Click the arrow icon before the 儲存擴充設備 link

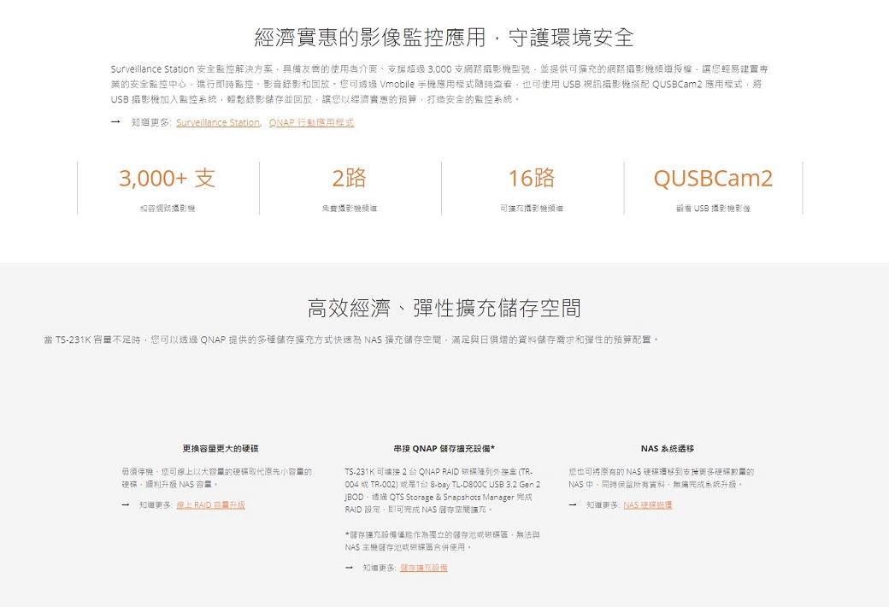pyautogui.click(x=350, y=568)
